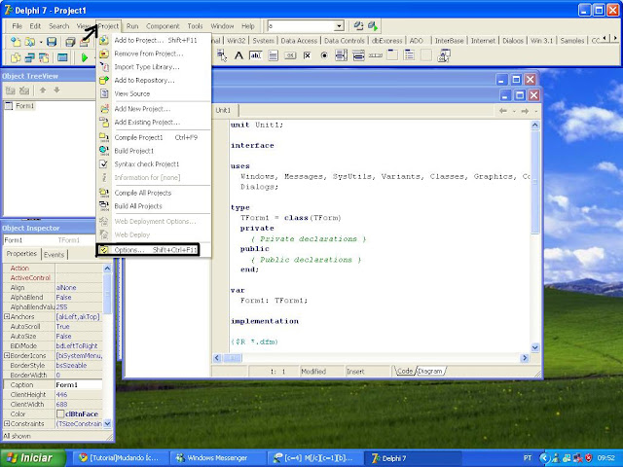Viewport: 623px width, 467px height.
Task: Choose Add to Project... menu entry
Action: 154,40
